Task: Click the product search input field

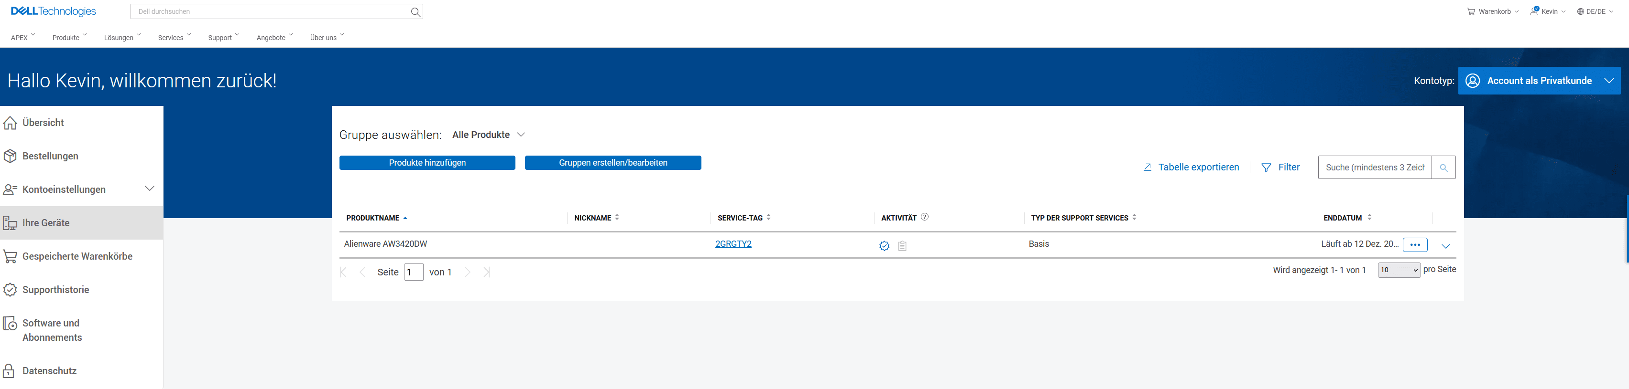Action: coord(1375,168)
